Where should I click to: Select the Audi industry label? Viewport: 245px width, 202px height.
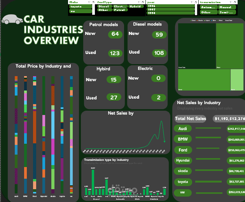(x=183, y=129)
